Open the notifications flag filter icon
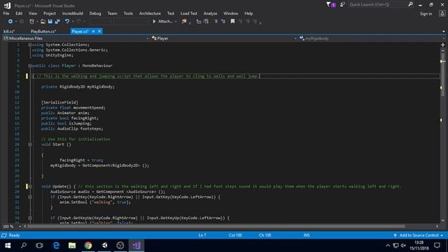This screenshot has height=252, width=448. coord(331,5)
